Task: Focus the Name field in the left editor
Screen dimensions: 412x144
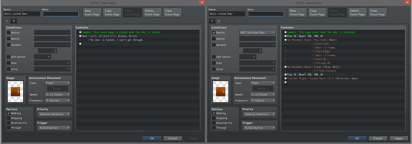Action: tap(22, 13)
